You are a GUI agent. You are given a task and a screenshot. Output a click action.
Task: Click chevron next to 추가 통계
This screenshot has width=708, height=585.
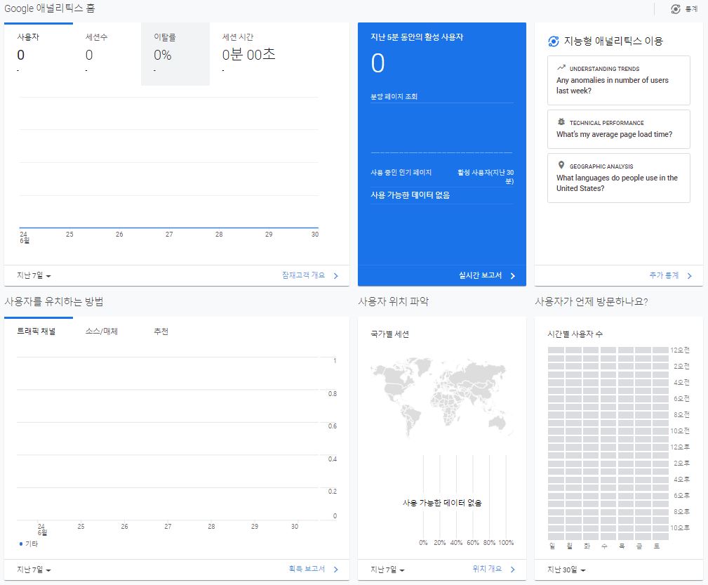(690, 276)
